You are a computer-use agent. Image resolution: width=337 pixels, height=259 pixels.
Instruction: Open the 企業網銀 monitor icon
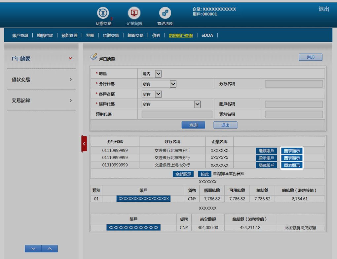(134, 13)
